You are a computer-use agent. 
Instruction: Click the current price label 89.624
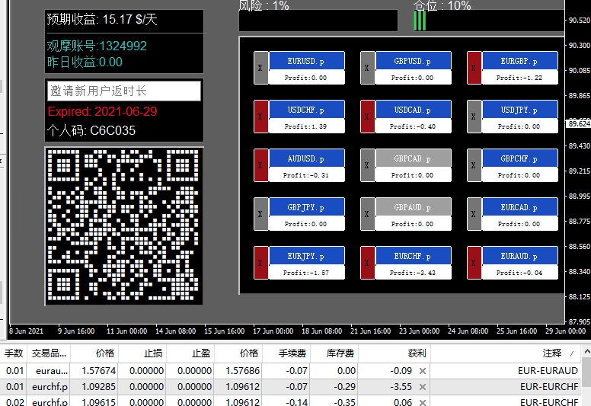pyautogui.click(x=578, y=123)
